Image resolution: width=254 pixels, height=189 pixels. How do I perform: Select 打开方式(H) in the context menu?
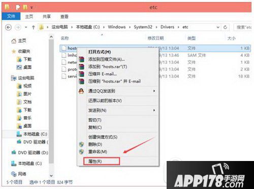point(100,52)
